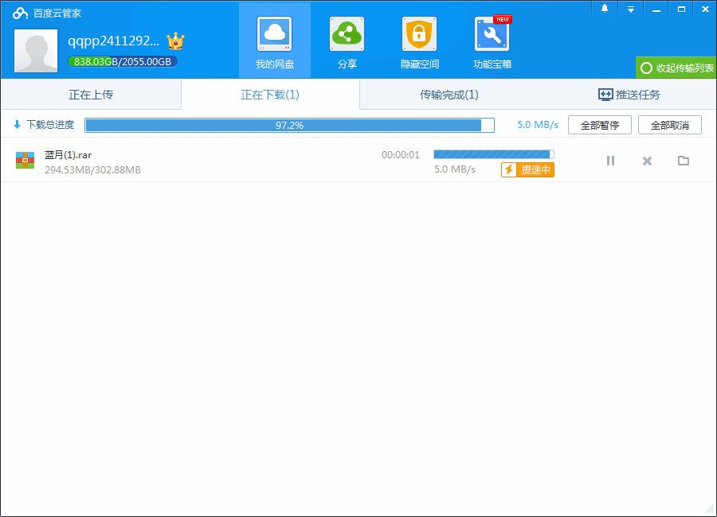Click the username qqpp2411292...
Image resolution: width=717 pixels, height=517 pixels.
click(x=113, y=41)
